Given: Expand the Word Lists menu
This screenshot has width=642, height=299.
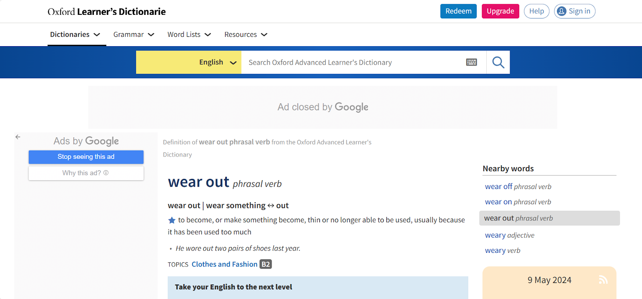Looking at the screenshot, I should tap(189, 35).
